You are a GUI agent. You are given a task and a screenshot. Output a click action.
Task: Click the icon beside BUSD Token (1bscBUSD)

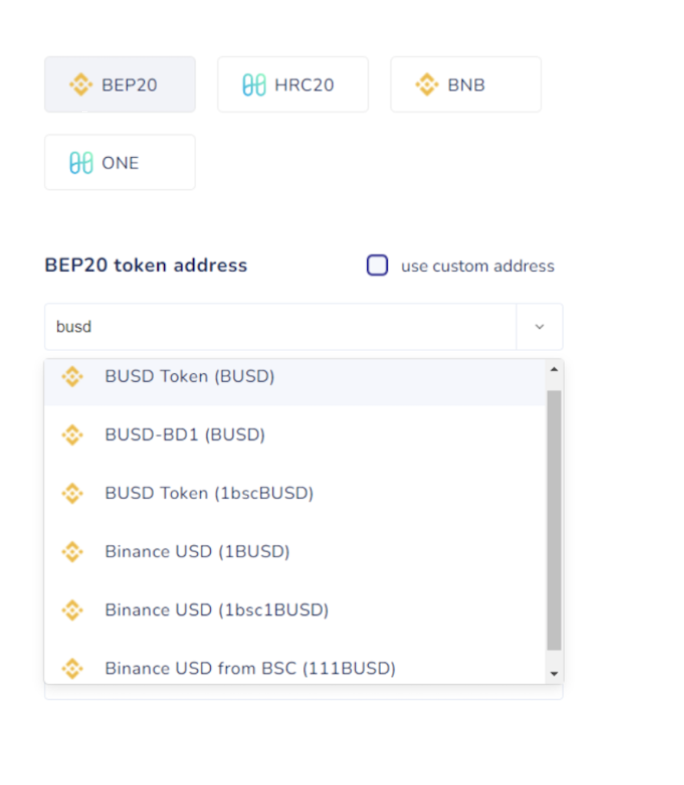tap(73, 493)
